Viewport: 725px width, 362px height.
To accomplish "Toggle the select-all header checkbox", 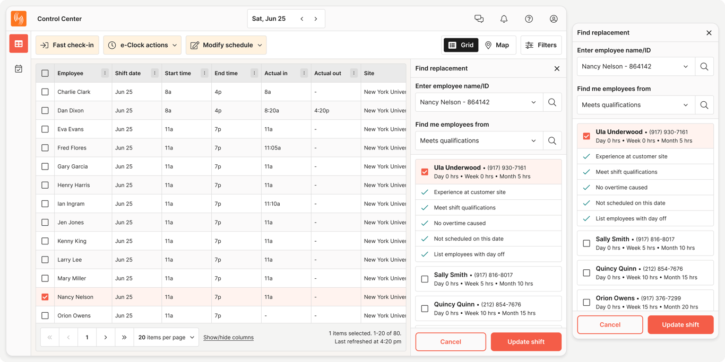I will (45, 73).
